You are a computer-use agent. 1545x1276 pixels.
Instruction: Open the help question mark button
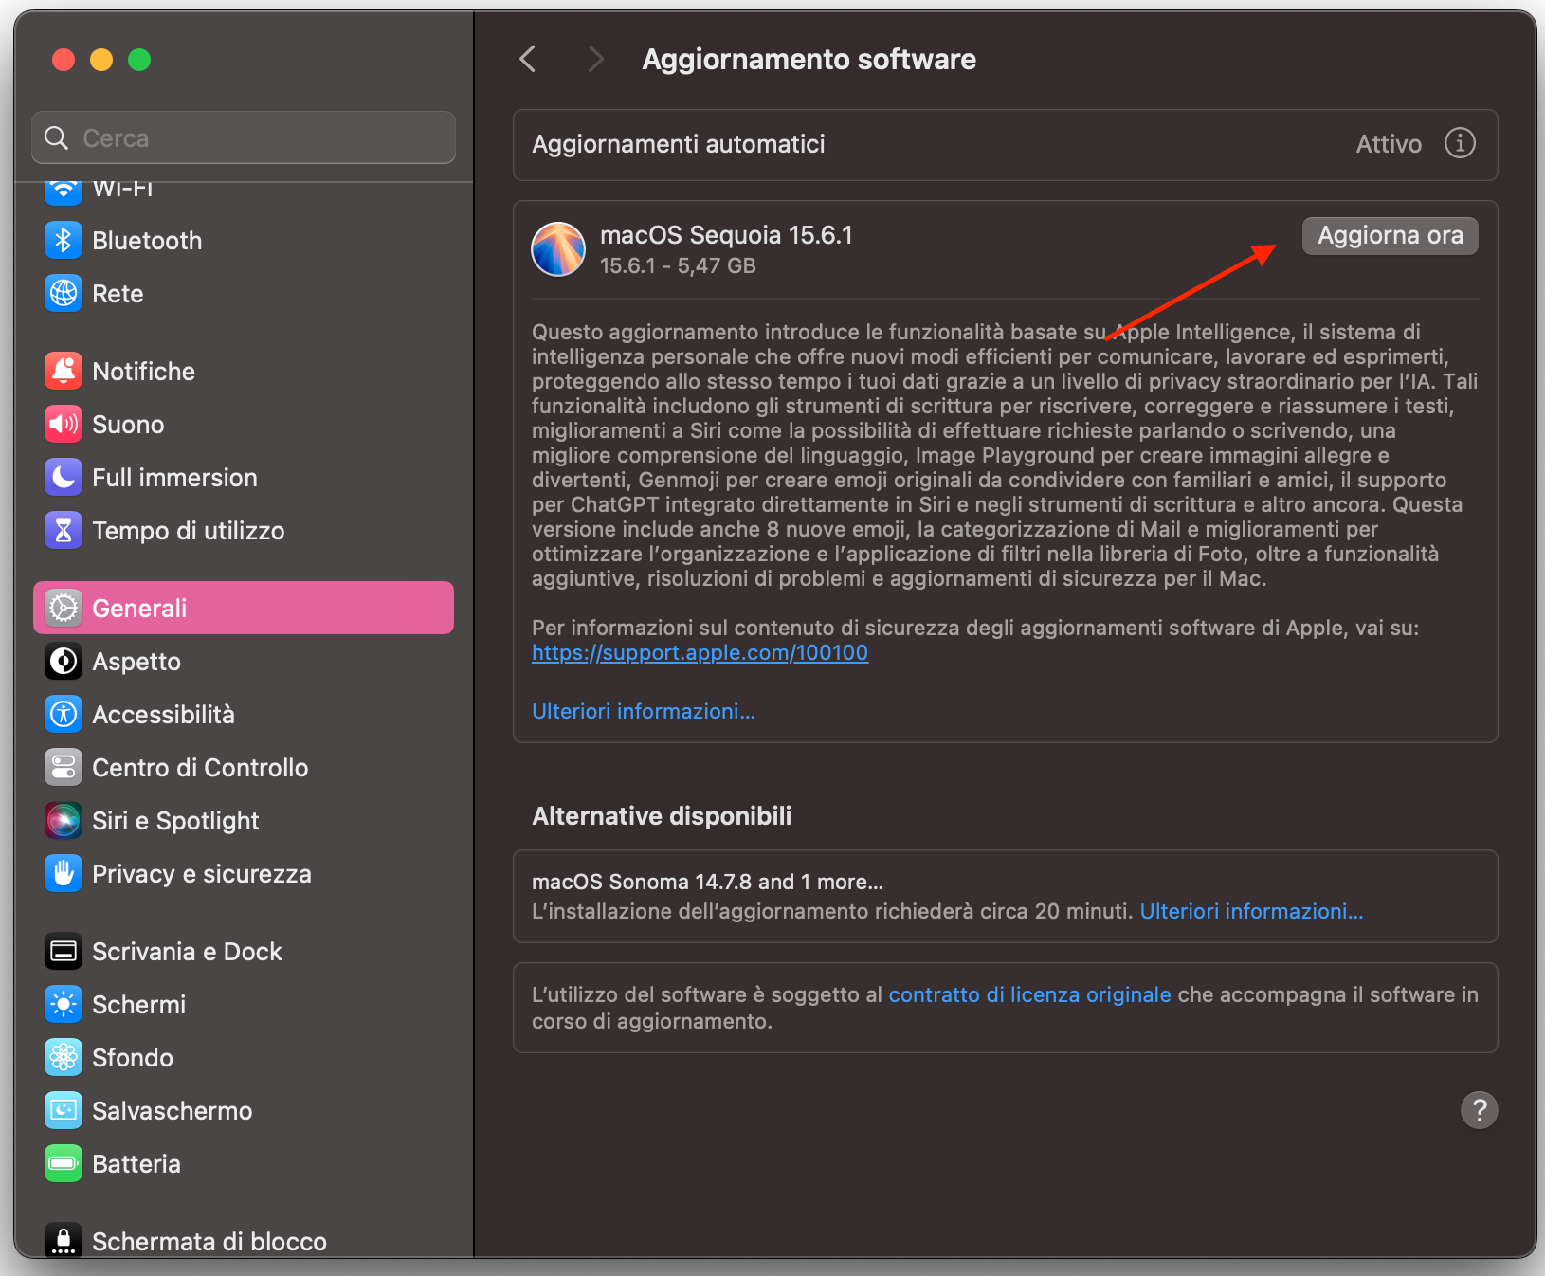point(1480,1110)
